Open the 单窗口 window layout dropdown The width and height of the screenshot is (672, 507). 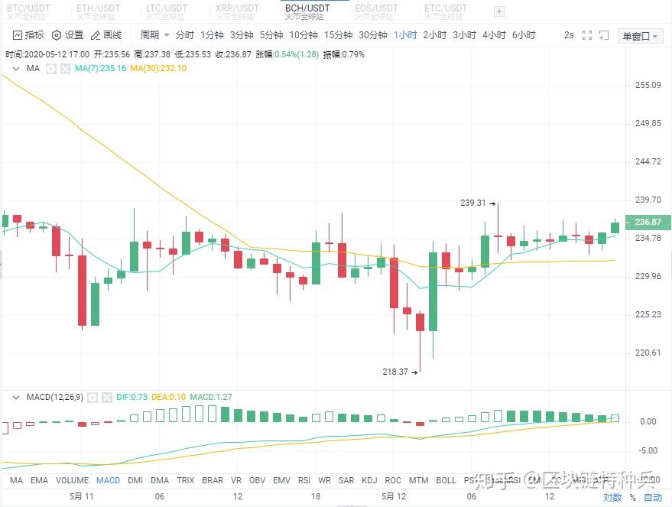pos(640,37)
